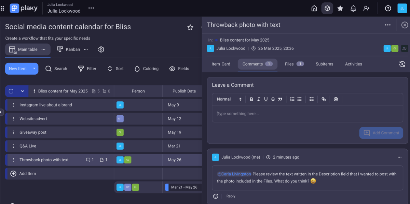This screenshot has width=410, height=204.
Task: Expand the New Item dropdown arrow
Action: point(34,69)
